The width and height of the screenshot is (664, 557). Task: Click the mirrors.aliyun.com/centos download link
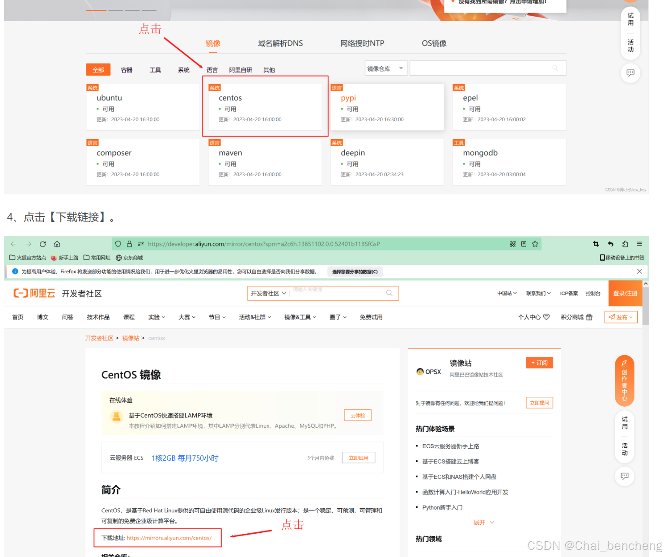(x=169, y=538)
